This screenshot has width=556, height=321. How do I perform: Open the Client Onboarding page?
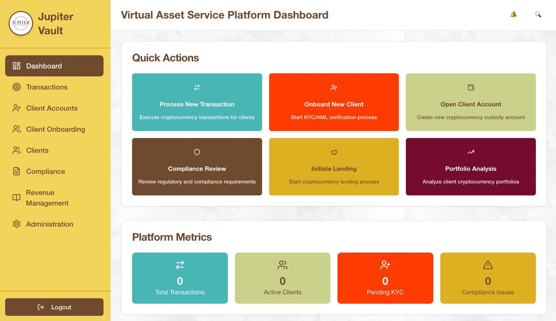[x=55, y=129]
